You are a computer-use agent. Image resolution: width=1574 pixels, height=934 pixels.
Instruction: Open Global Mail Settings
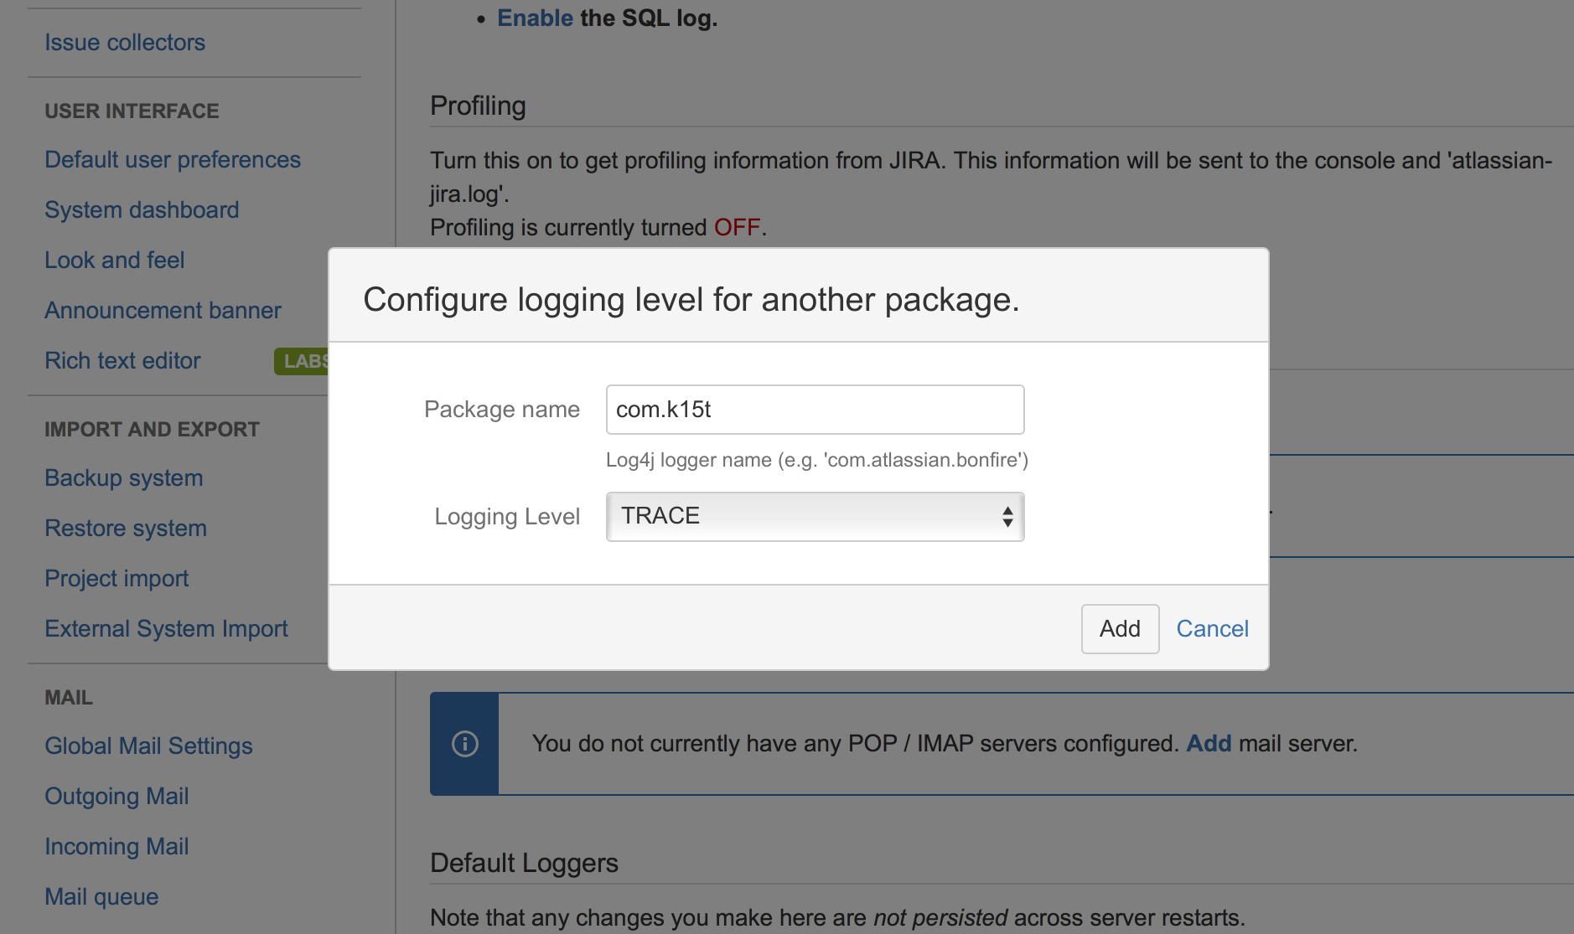click(x=148, y=746)
